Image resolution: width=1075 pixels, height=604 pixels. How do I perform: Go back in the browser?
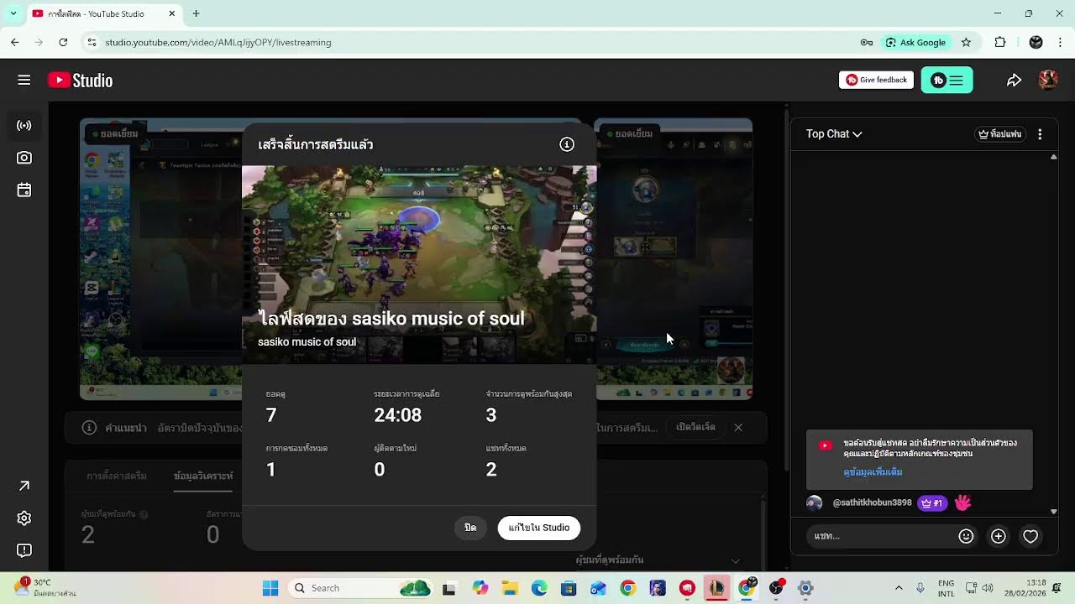[x=15, y=42]
